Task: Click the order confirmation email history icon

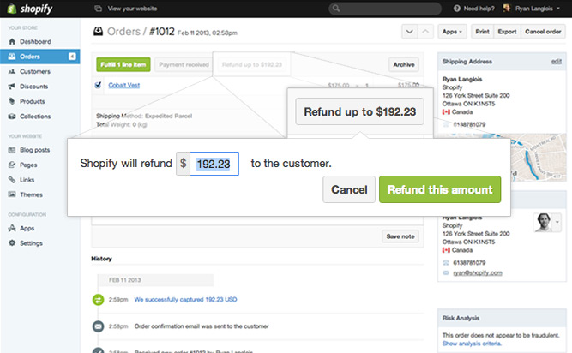Action: point(98,326)
